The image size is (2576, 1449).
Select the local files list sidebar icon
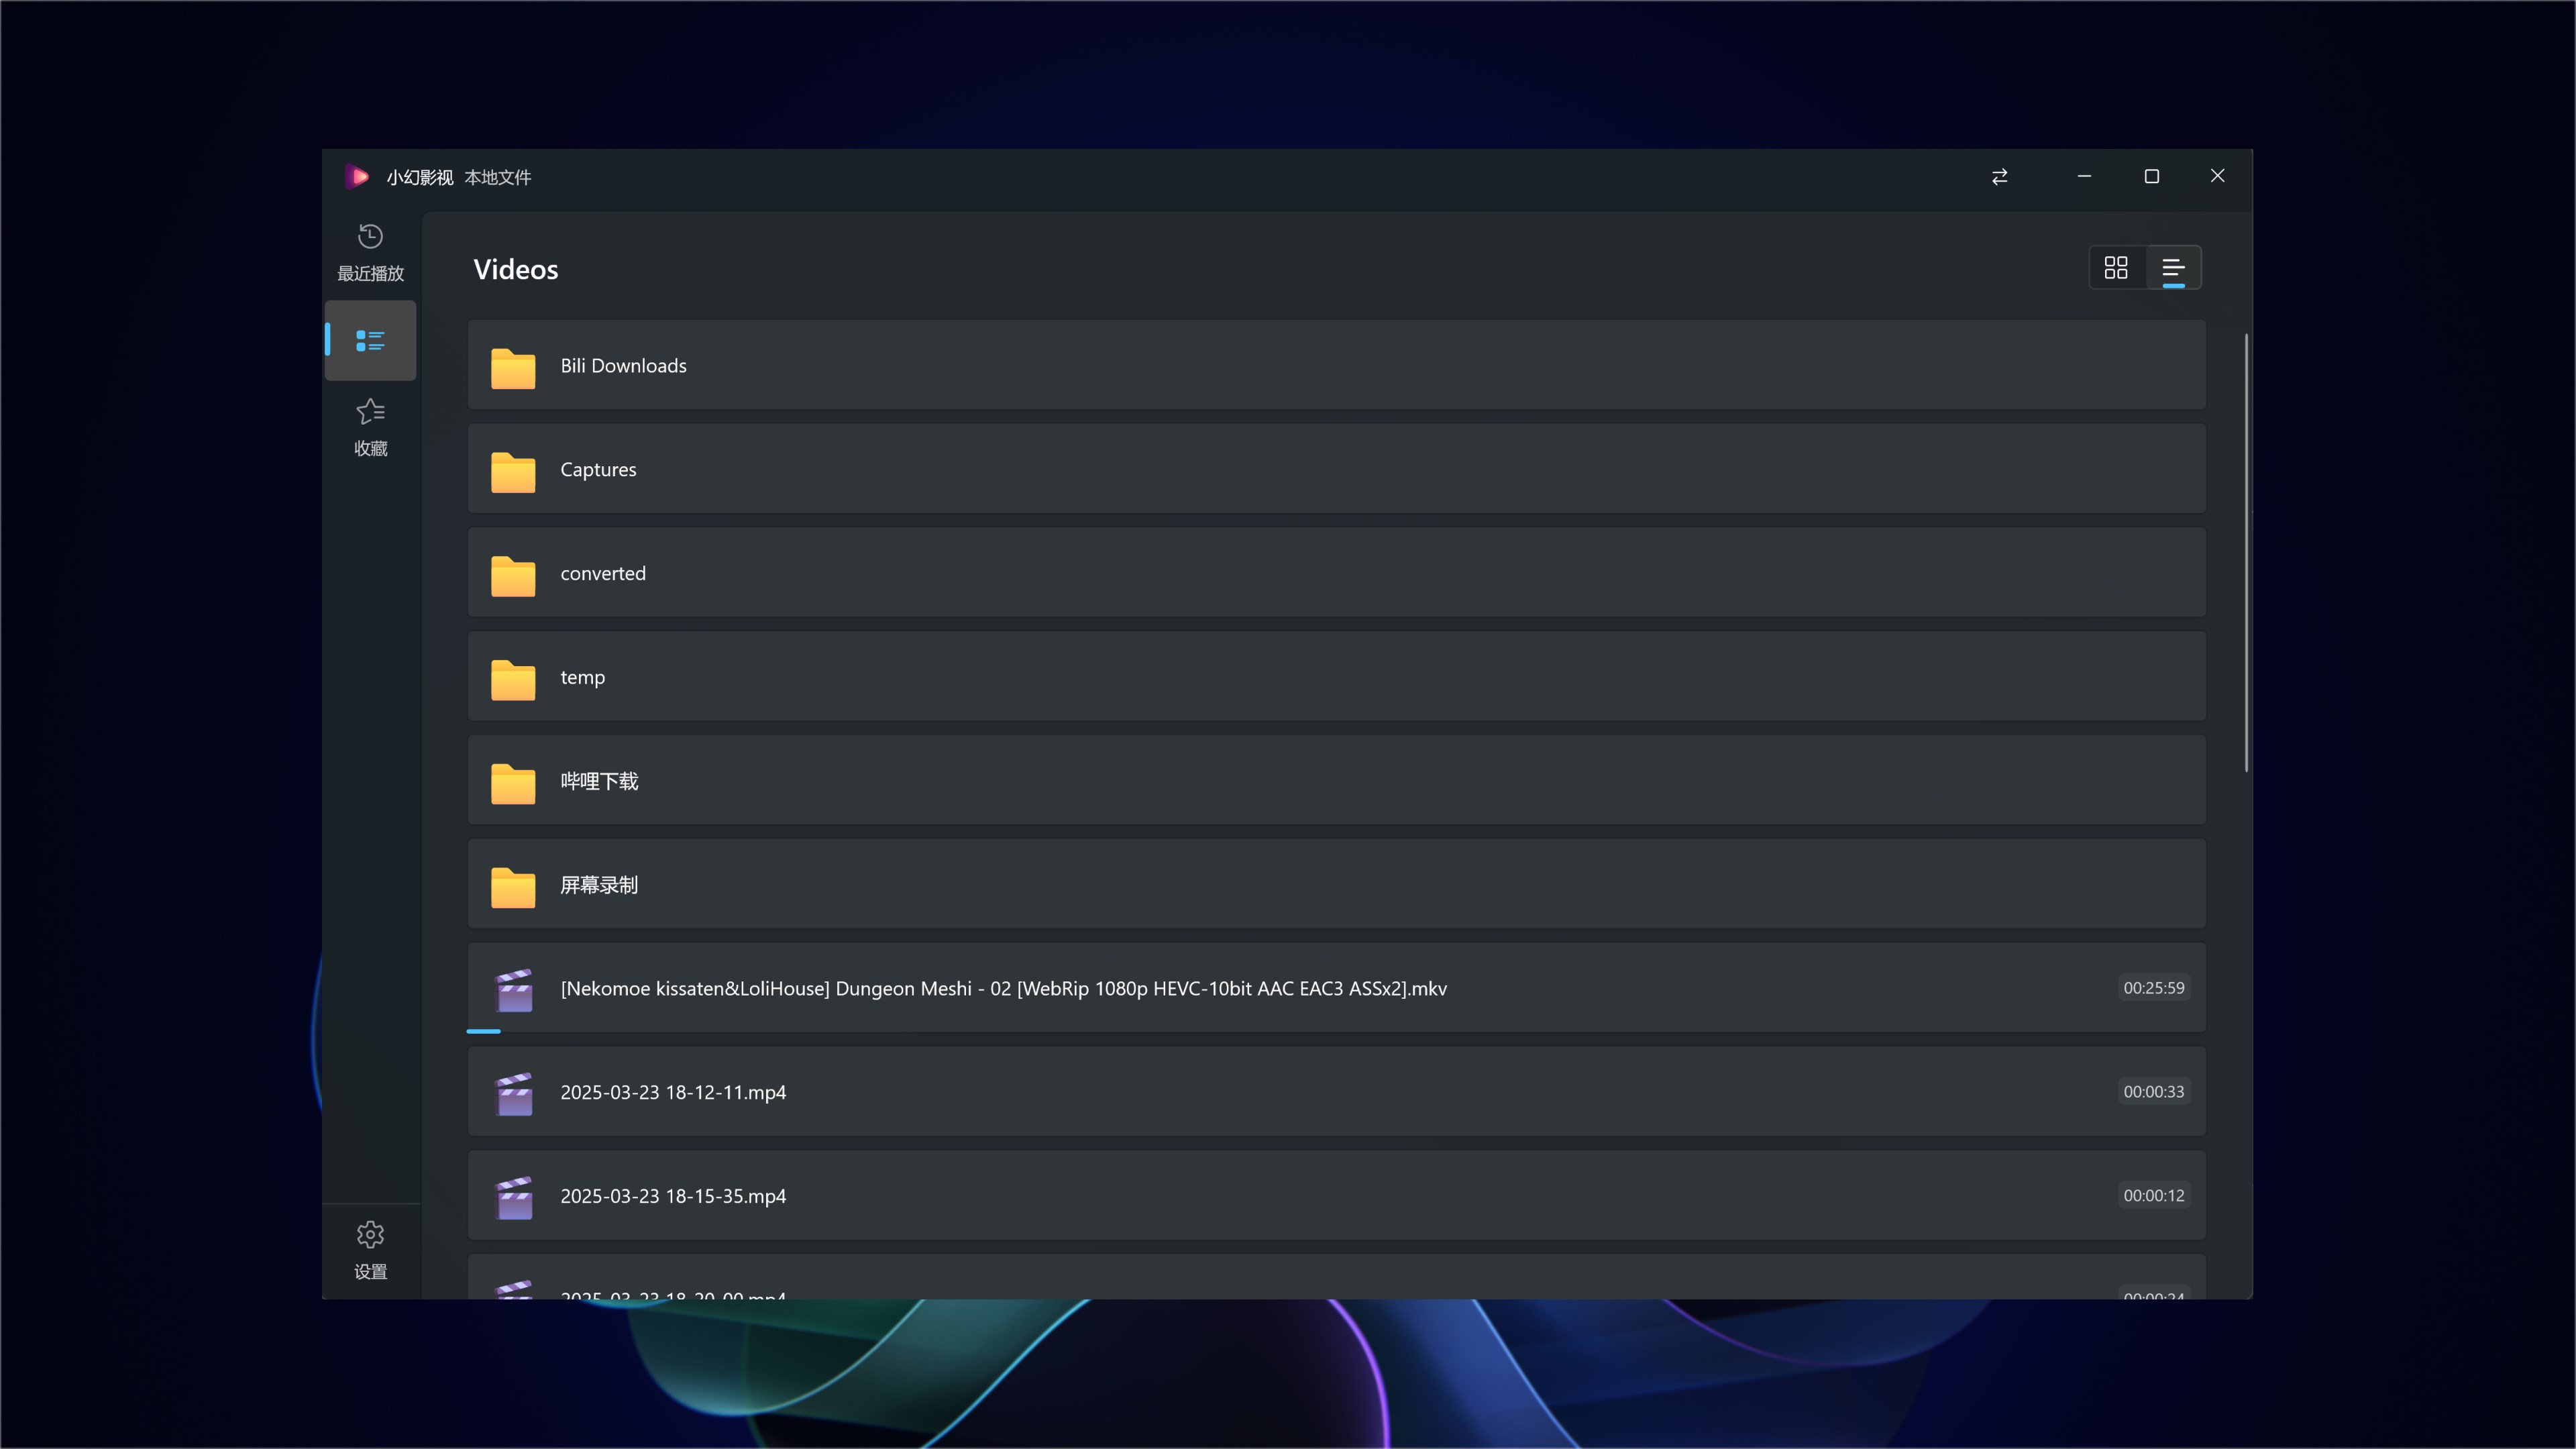[x=370, y=341]
